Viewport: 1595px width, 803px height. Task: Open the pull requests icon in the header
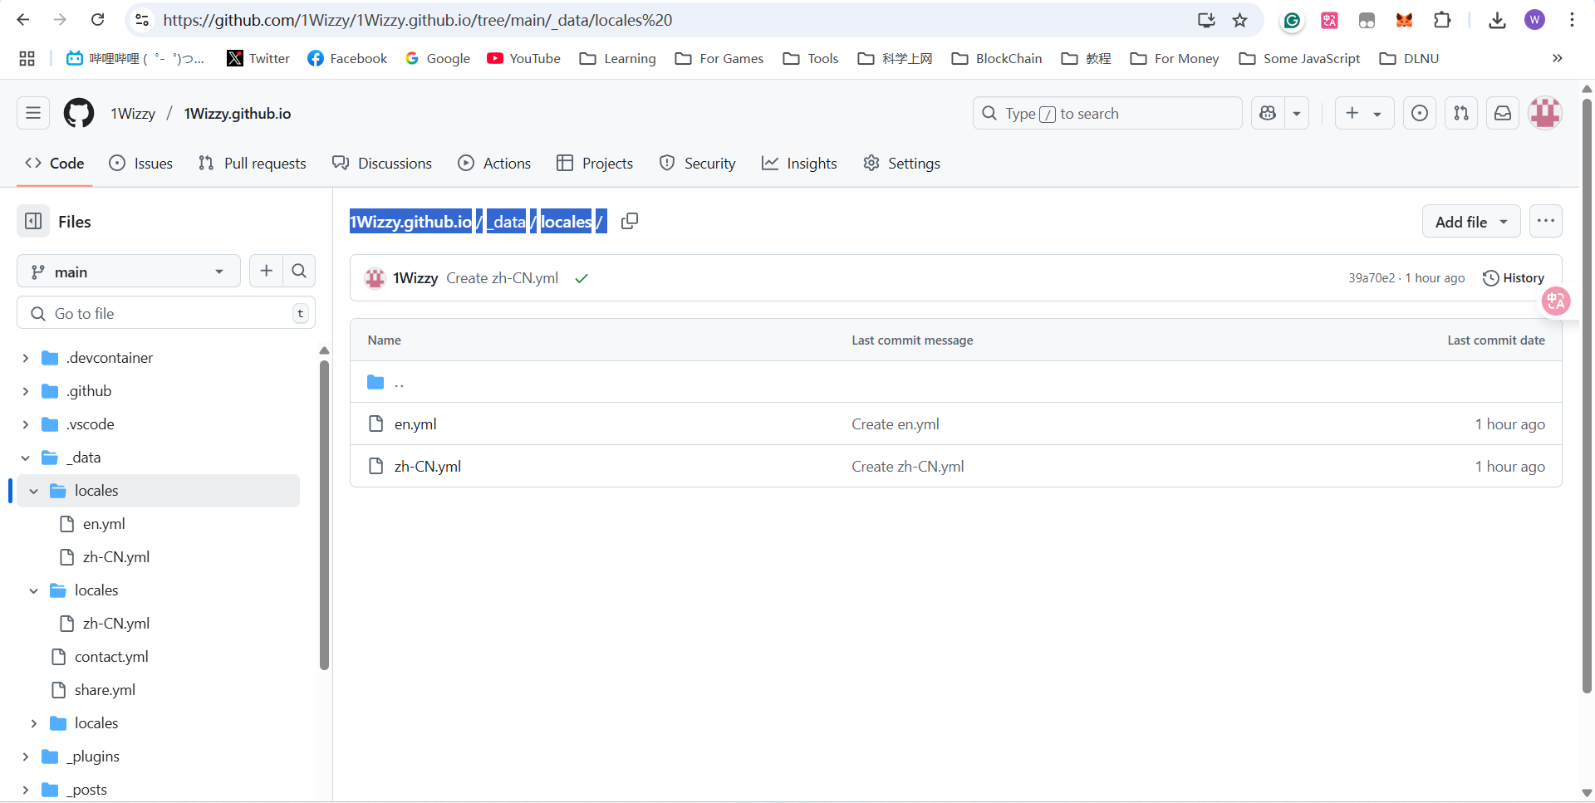[1461, 113]
